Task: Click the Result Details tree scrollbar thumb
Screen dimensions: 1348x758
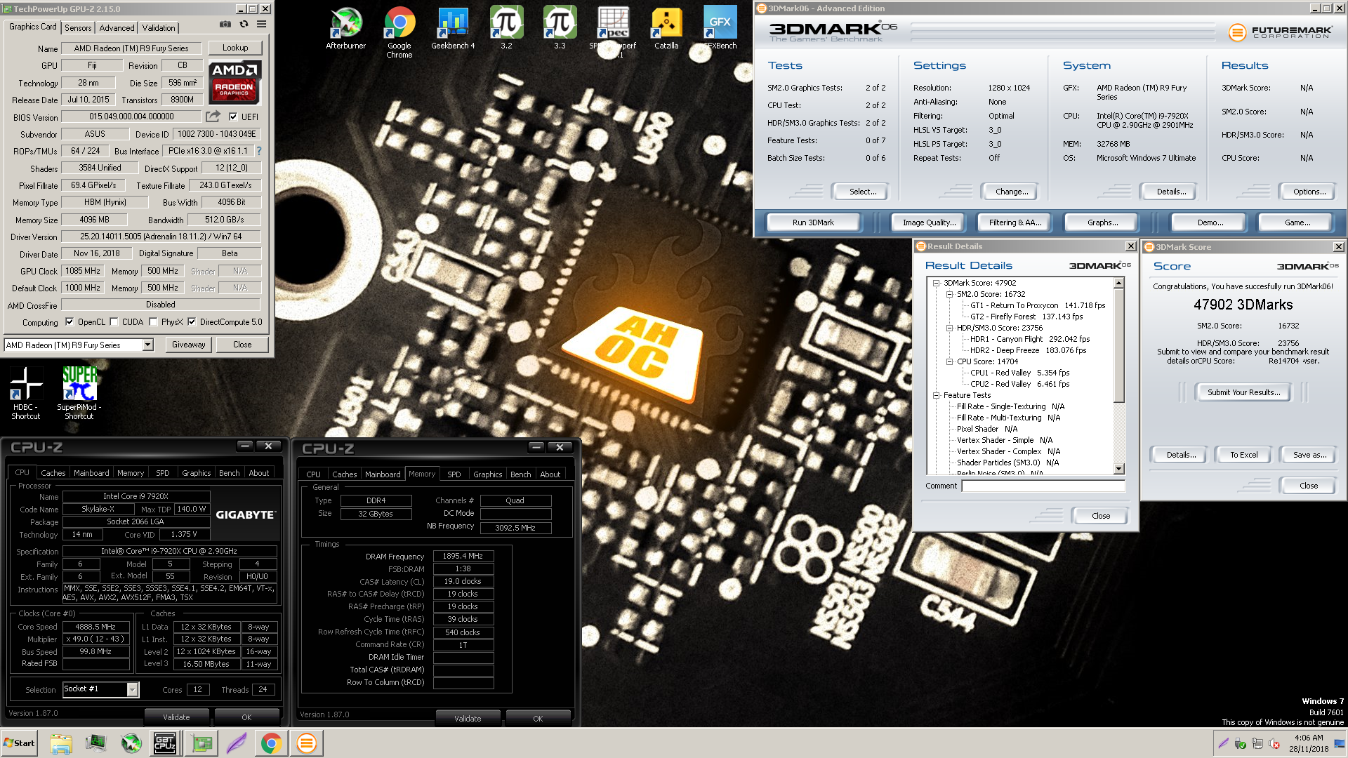Action: point(1119,346)
